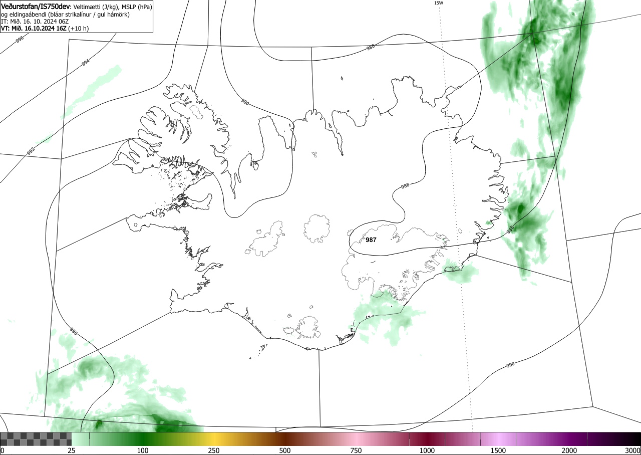Screen dimensions: 641x455
Task: Click the "Veðurstofan/IS750dev" title text
Action: [36, 7]
